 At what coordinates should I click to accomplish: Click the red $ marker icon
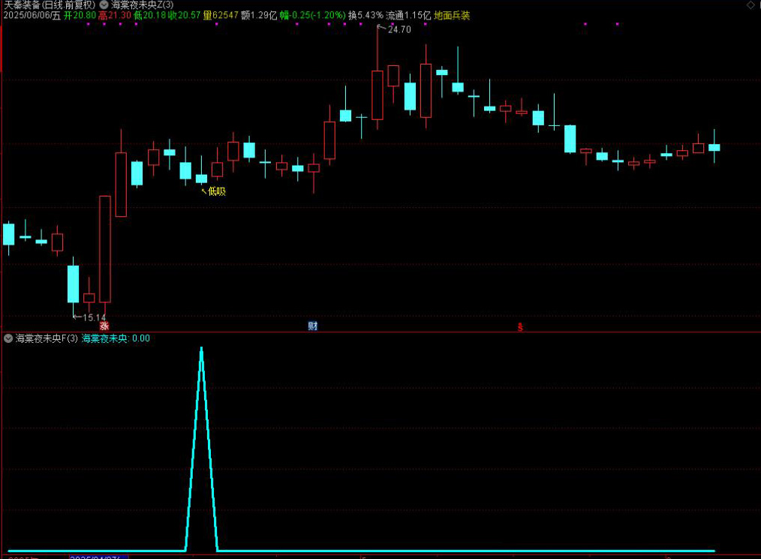[519, 326]
